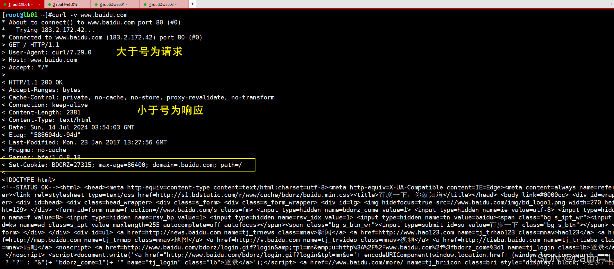Viewport: 614px width, 269px height.
Task: Close the root@lb01 tab
Action: point(39,4)
